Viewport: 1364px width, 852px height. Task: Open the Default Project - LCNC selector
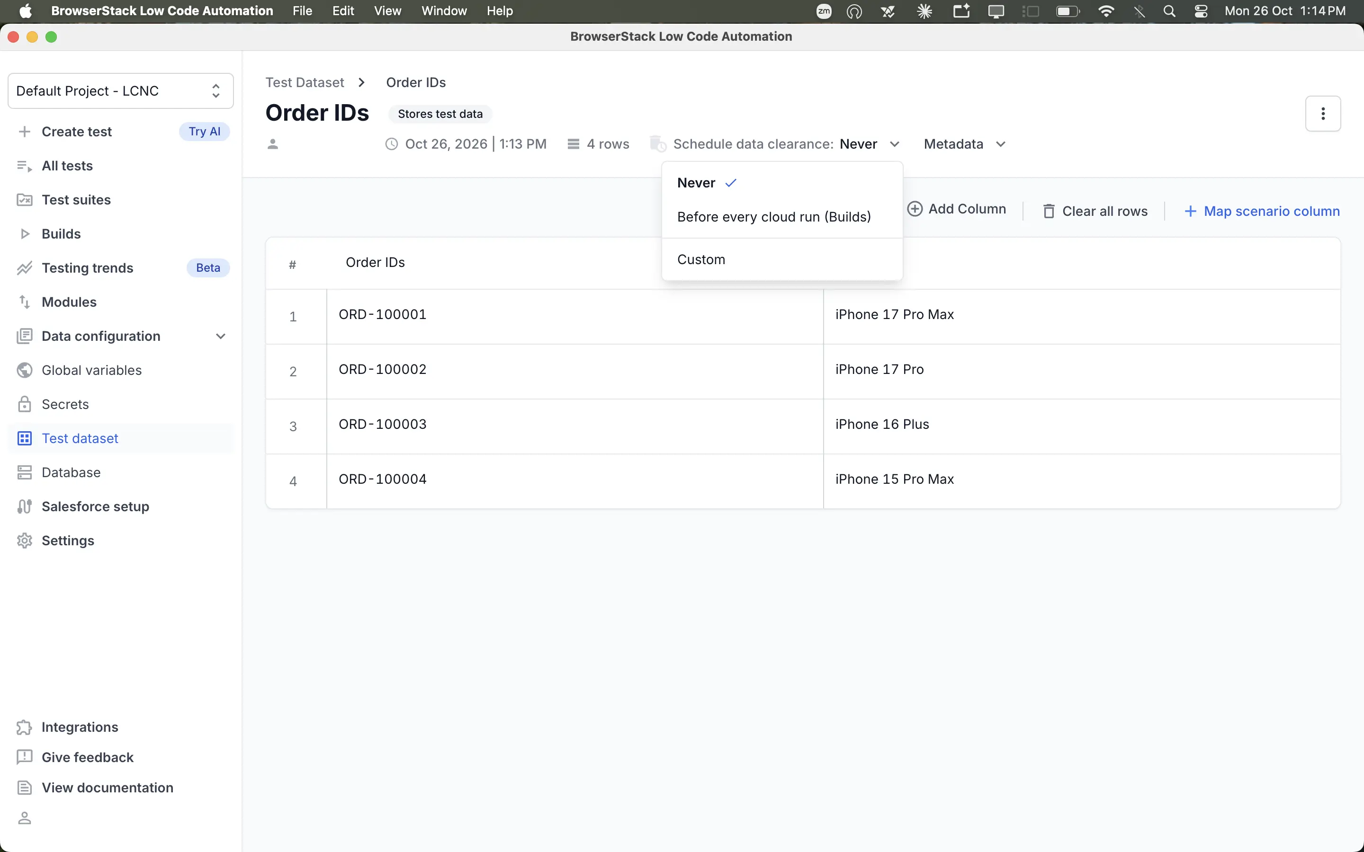tap(121, 91)
